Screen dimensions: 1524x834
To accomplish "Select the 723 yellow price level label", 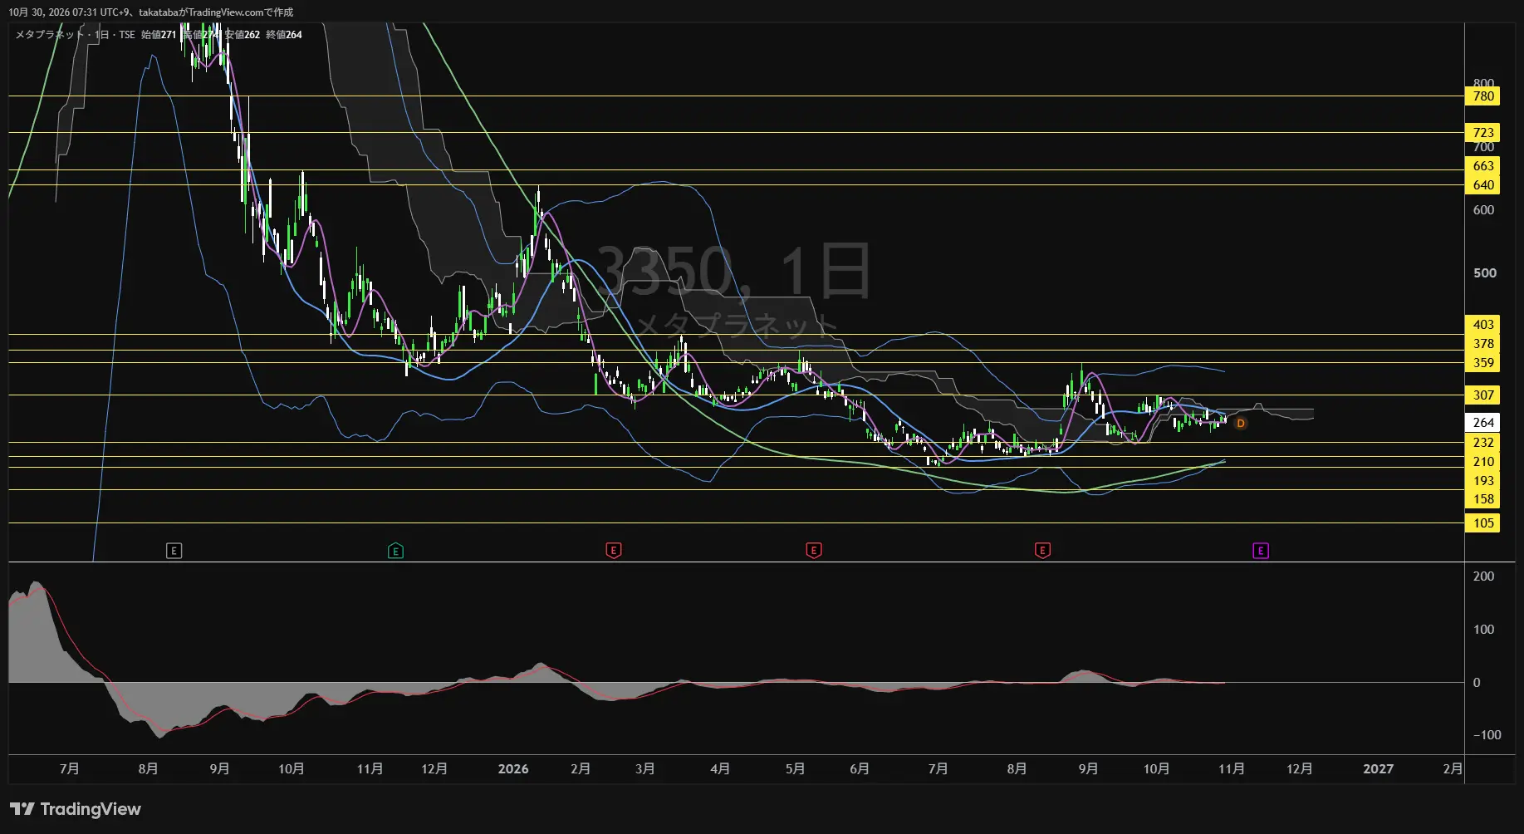I will click(1483, 133).
